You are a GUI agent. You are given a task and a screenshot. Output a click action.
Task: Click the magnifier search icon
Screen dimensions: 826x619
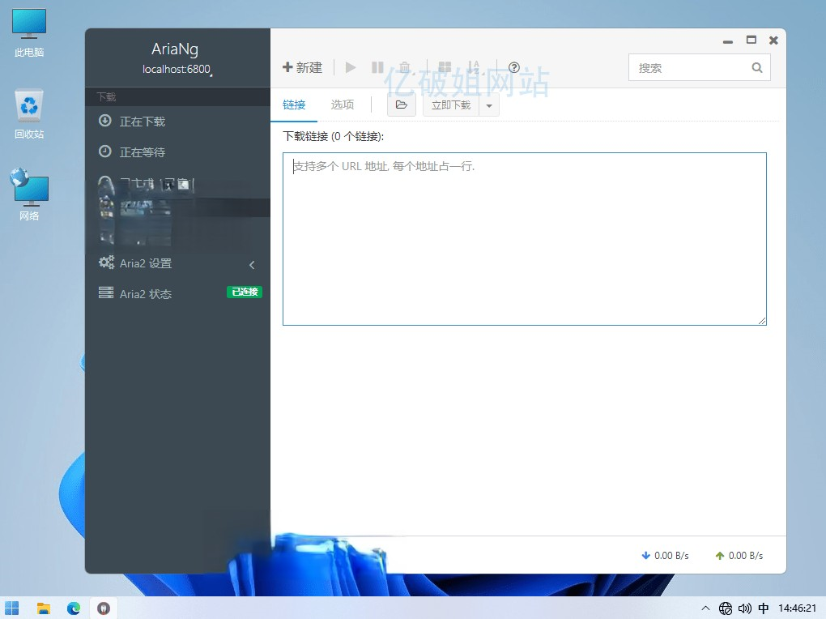coord(757,67)
